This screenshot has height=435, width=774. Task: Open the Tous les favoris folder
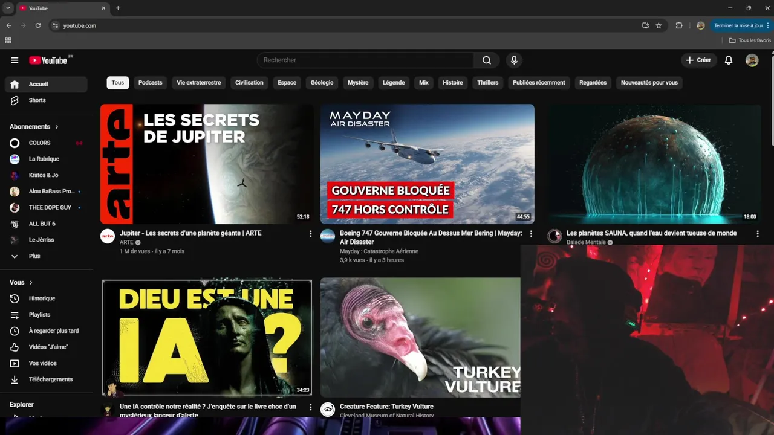pyautogui.click(x=750, y=40)
